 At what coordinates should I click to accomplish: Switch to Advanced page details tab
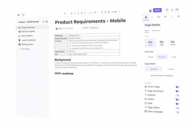(156, 30)
